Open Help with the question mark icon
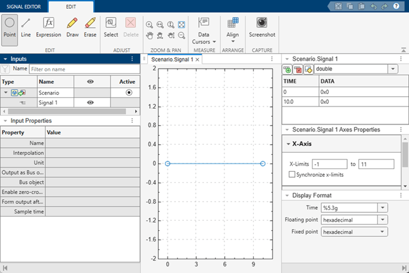Image resolution: width=409 pixels, height=273 pixels. [x=396, y=6]
